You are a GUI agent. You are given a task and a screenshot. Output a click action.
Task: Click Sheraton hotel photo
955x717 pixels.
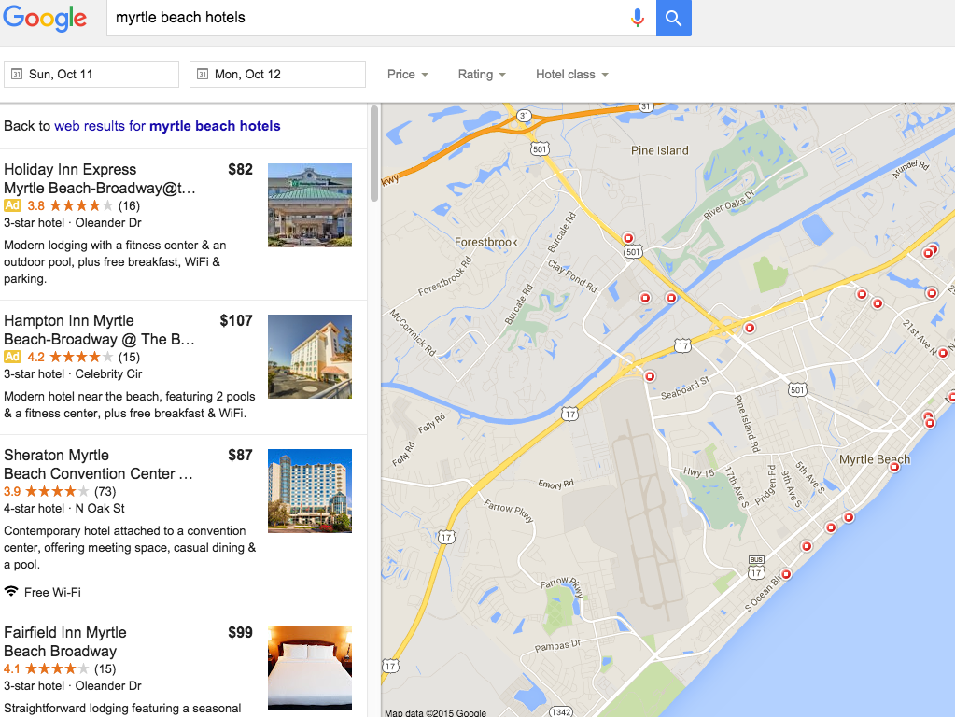point(310,491)
